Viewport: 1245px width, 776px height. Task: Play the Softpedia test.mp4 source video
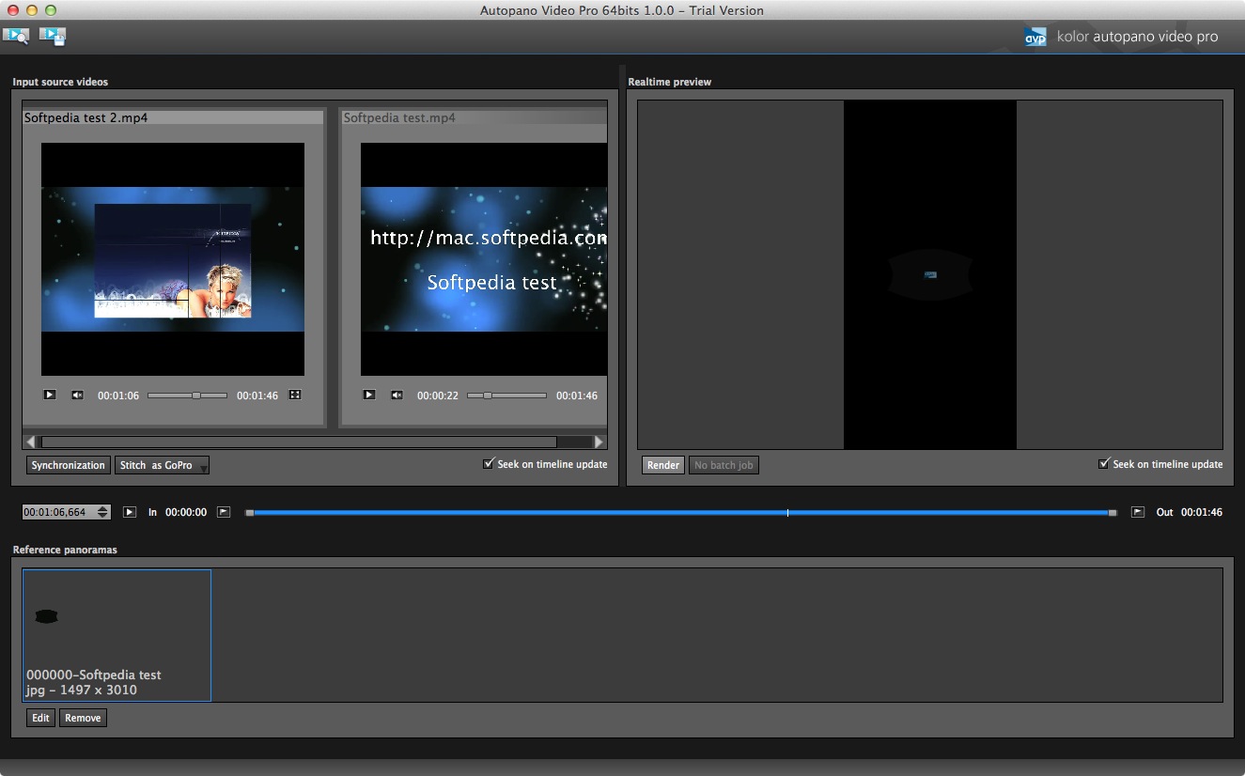pyautogui.click(x=369, y=396)
